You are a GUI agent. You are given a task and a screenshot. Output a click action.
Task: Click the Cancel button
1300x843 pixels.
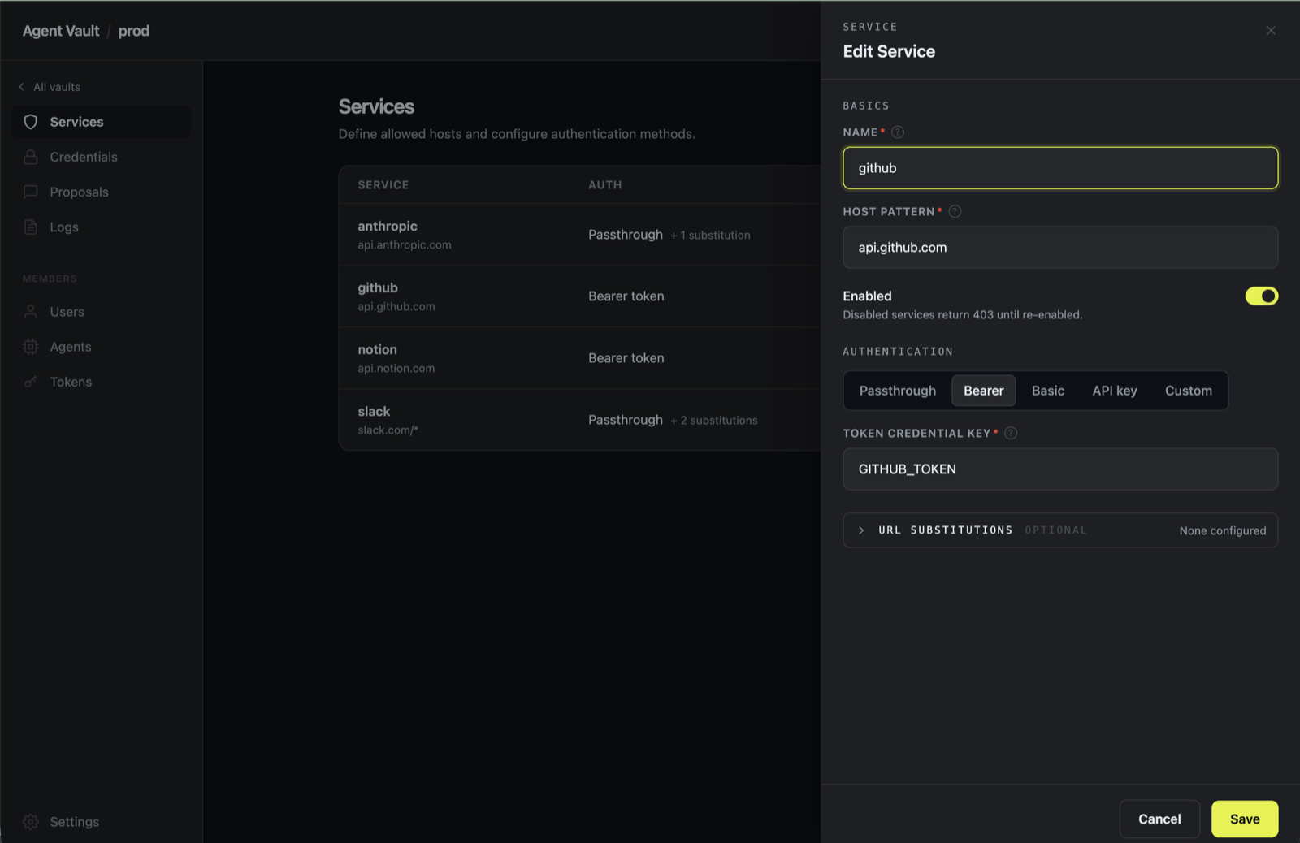tap(1159, 819)
